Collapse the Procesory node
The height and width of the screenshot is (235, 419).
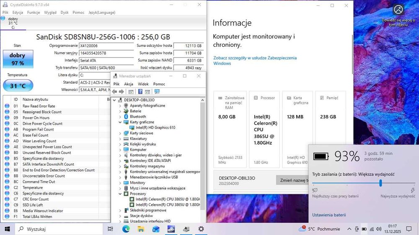coord(120,194)
